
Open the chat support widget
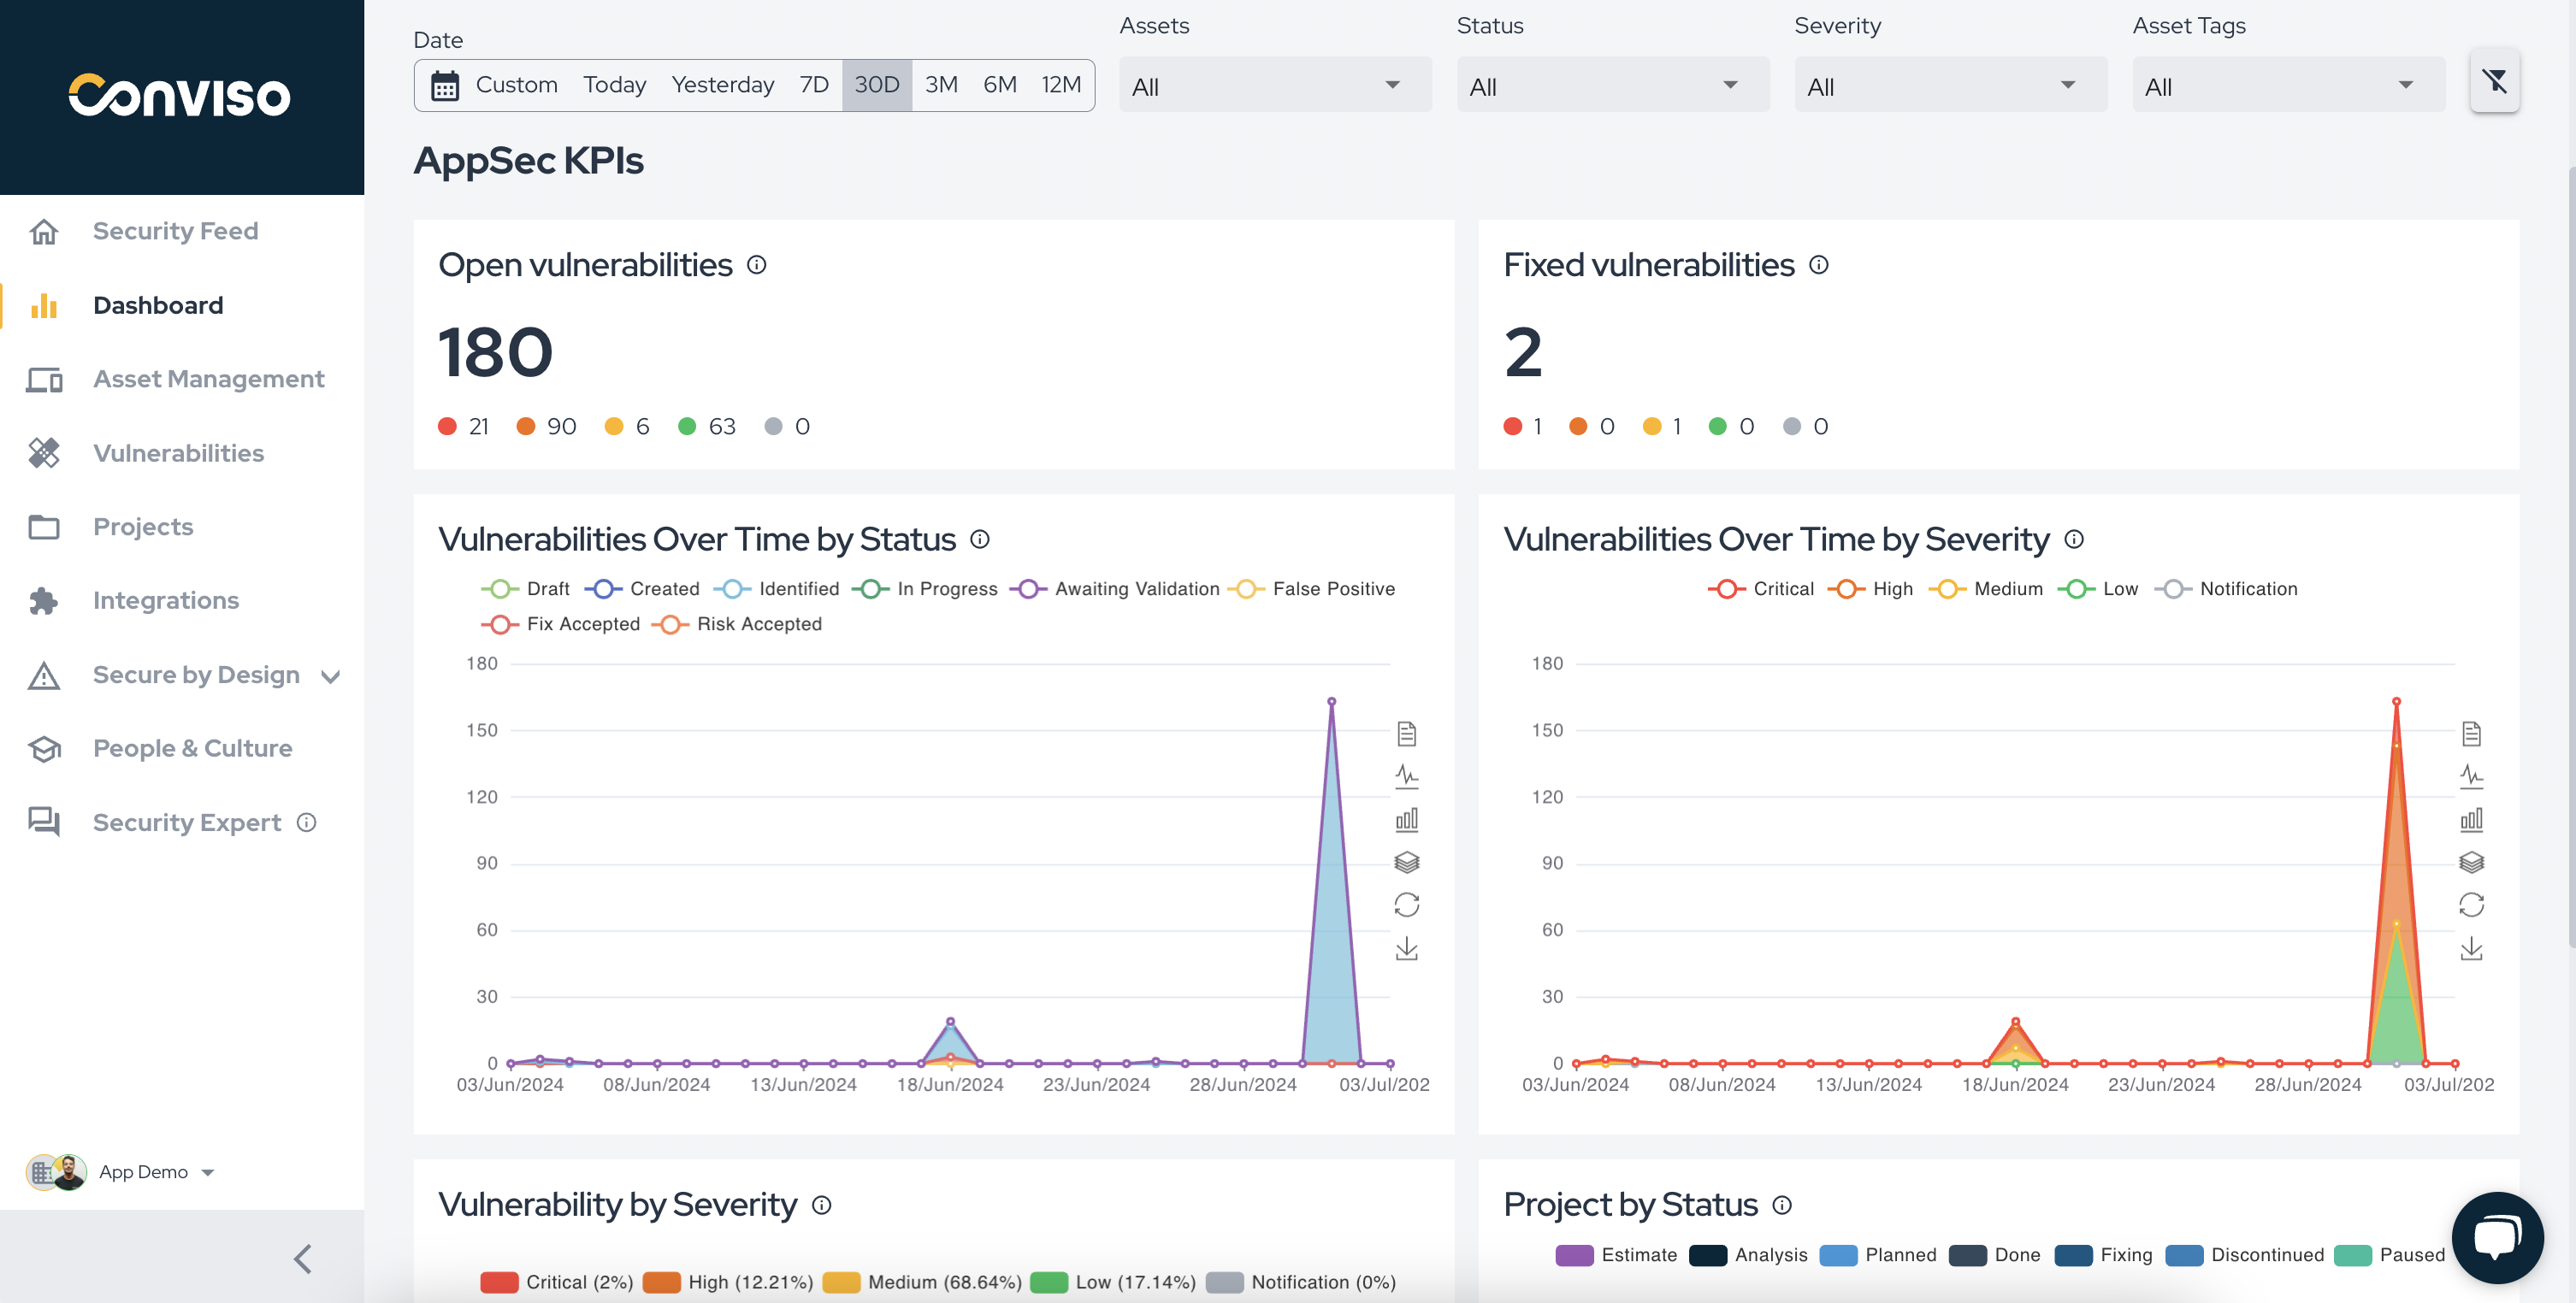tap(2497, 1238)
